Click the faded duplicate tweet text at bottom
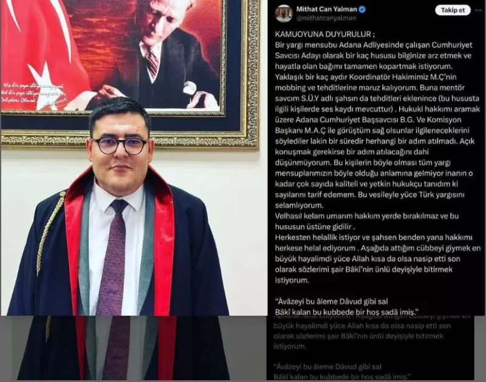Image resolution: width=486 pixels, height=382 pixels. pyautogui.click(x=371, y=348)
